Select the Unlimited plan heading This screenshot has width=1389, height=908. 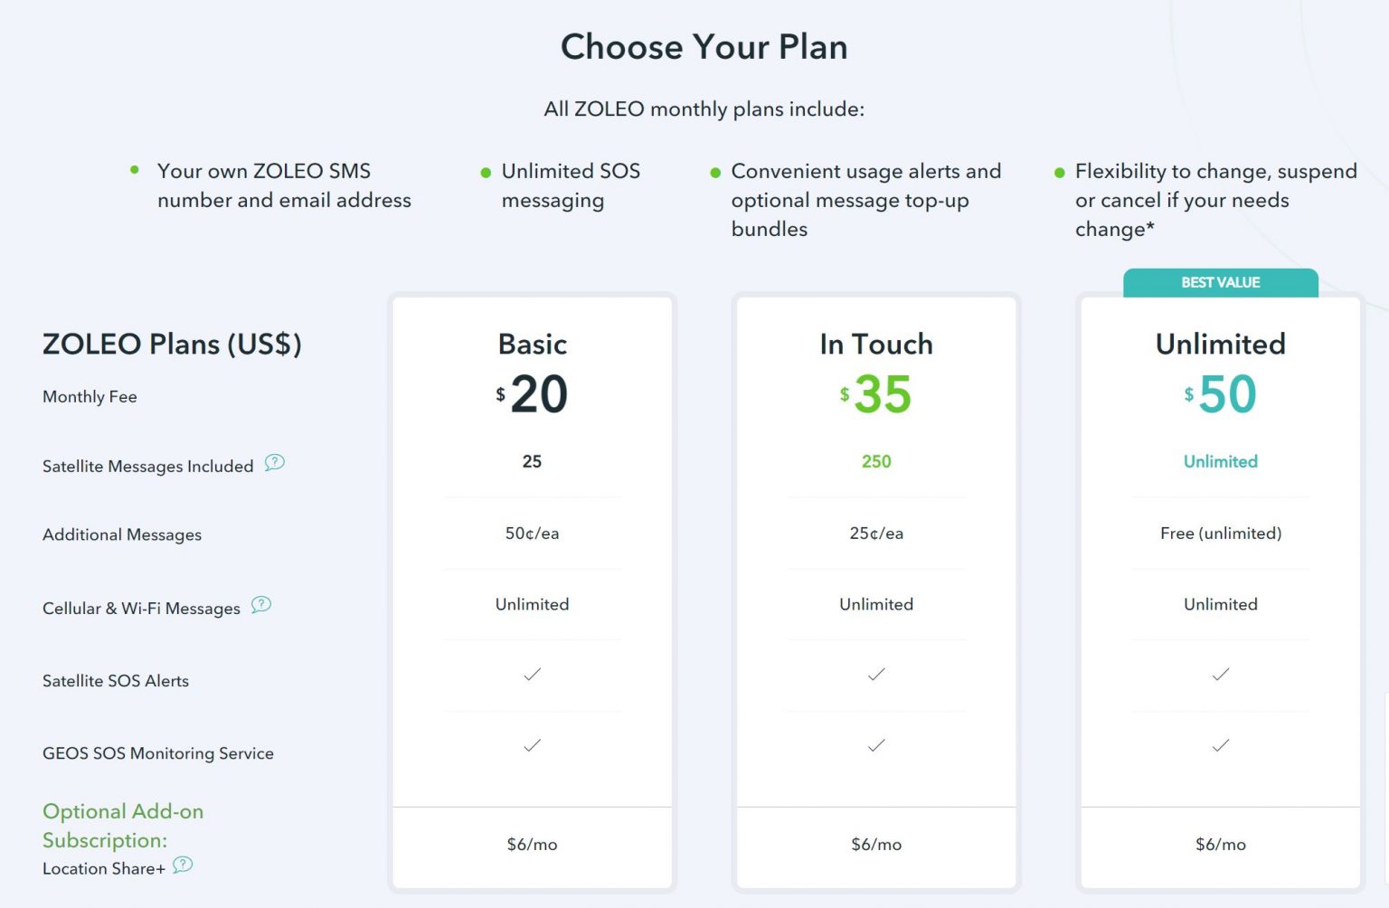1220,344
